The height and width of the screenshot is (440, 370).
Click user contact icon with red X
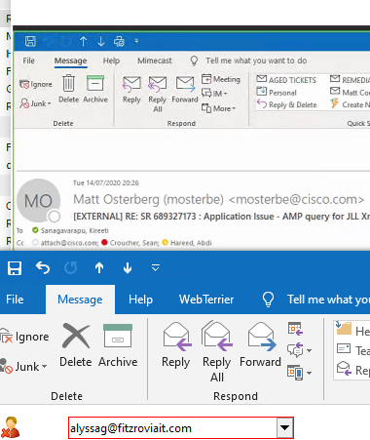[x=11, y=427]
